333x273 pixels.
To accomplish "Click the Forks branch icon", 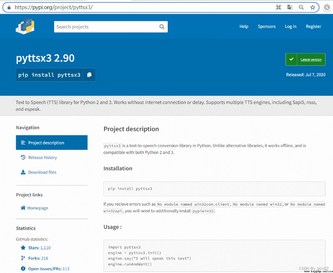I will point(23,258).
